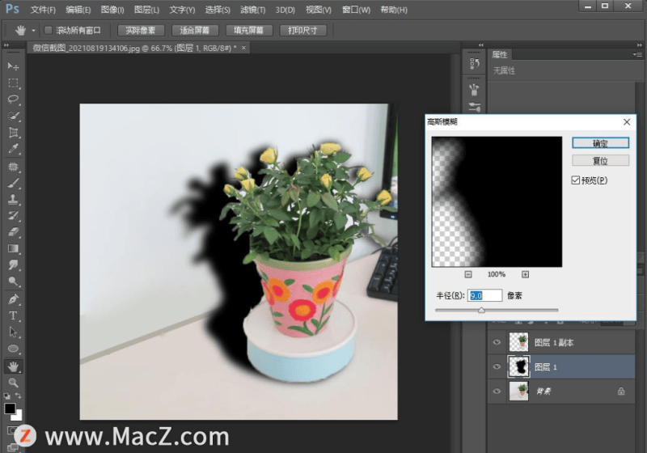This screenshot has height=453, width=647.
Task: Select the Move tool in toolbar
Action: (x=14, y=66)
